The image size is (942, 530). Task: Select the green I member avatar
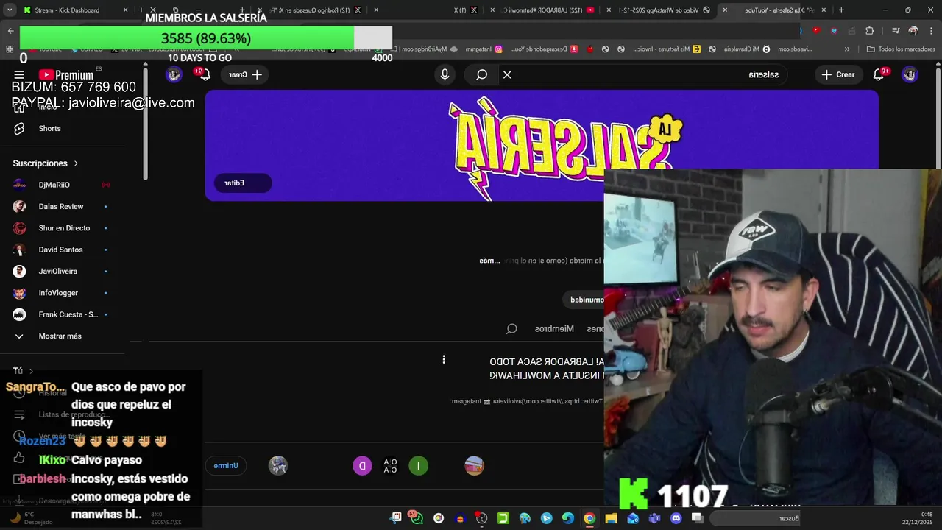coord(418,466)
